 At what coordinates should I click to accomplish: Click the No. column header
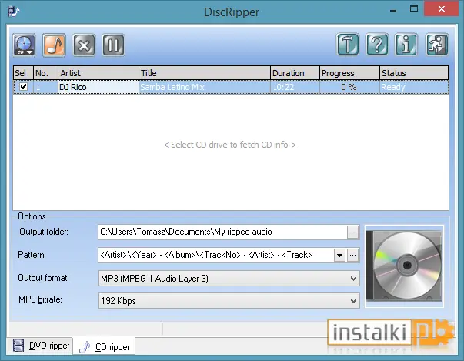click(45, 73)
